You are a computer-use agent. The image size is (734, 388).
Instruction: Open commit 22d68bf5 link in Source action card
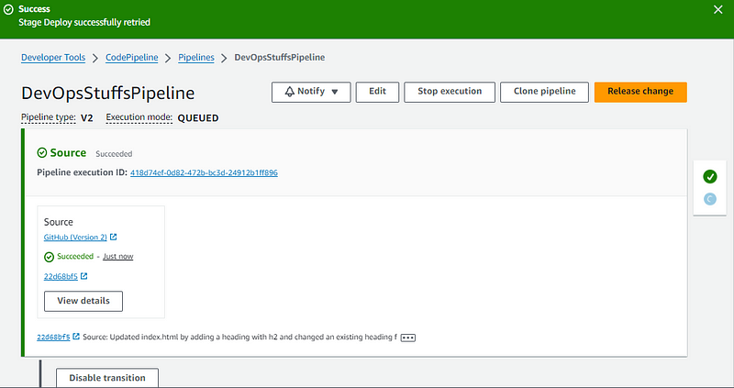[61, 276]
